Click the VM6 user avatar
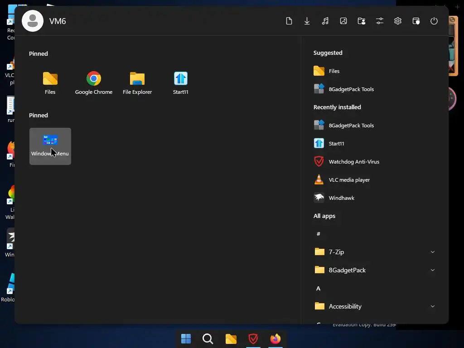Screen dimensions: 464x348 coord(33,21)
